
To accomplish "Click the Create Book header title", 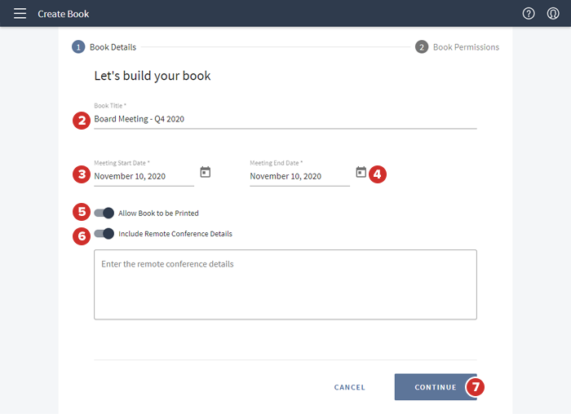I will click(x=64, y=14).
